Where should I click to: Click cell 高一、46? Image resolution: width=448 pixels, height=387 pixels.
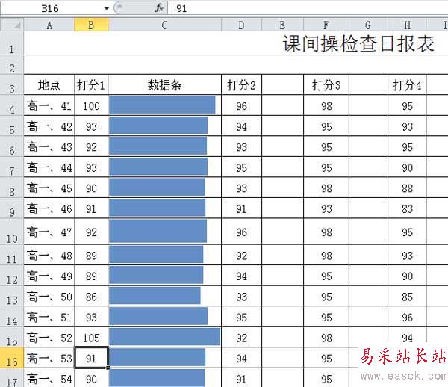point(49,208)
